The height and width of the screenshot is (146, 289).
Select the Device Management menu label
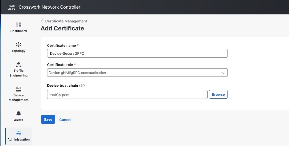click(19, 98)
